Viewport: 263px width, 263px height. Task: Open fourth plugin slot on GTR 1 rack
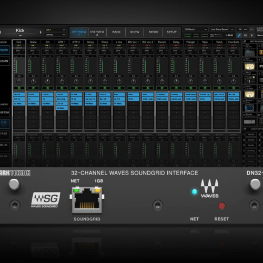[x=62, y=108]
